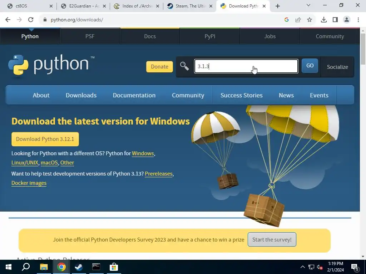
Task: Click the padlock site info icon
Action: click(x=45, y=20)
